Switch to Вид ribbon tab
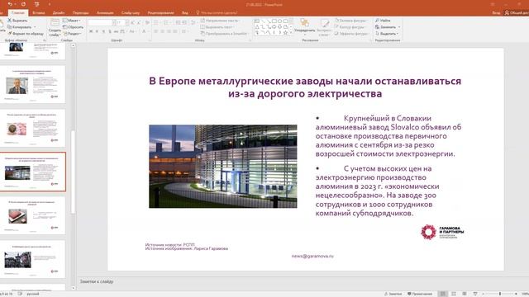 click(x=185, y=13)
